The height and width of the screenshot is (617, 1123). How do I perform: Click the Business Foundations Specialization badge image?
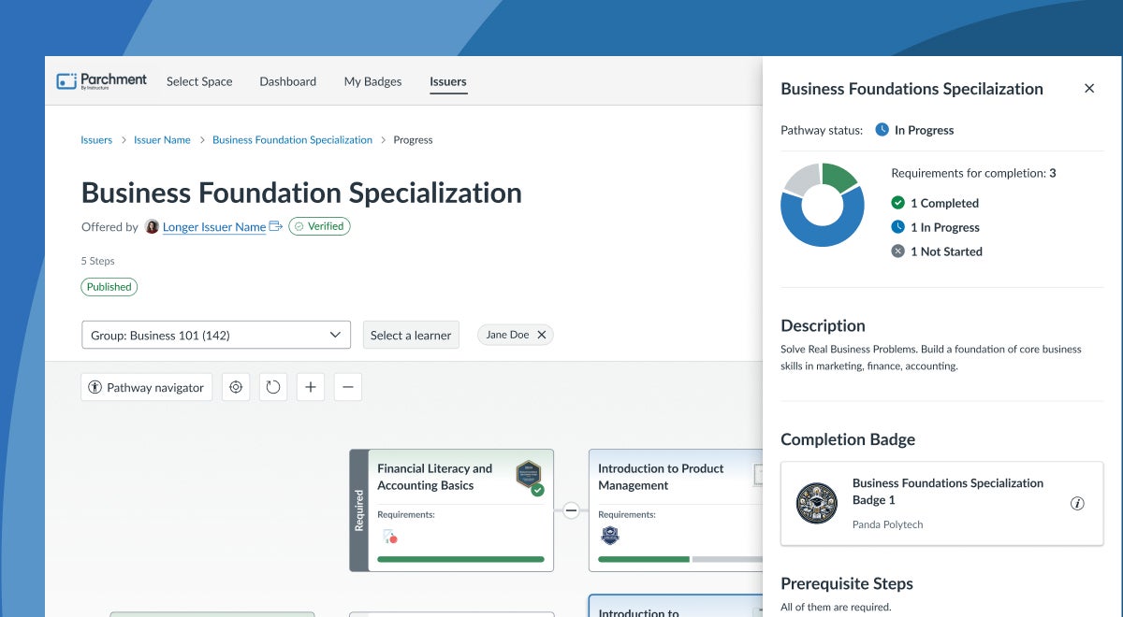(x=816, y=503)
